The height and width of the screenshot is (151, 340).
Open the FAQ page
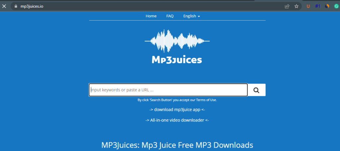170,16
